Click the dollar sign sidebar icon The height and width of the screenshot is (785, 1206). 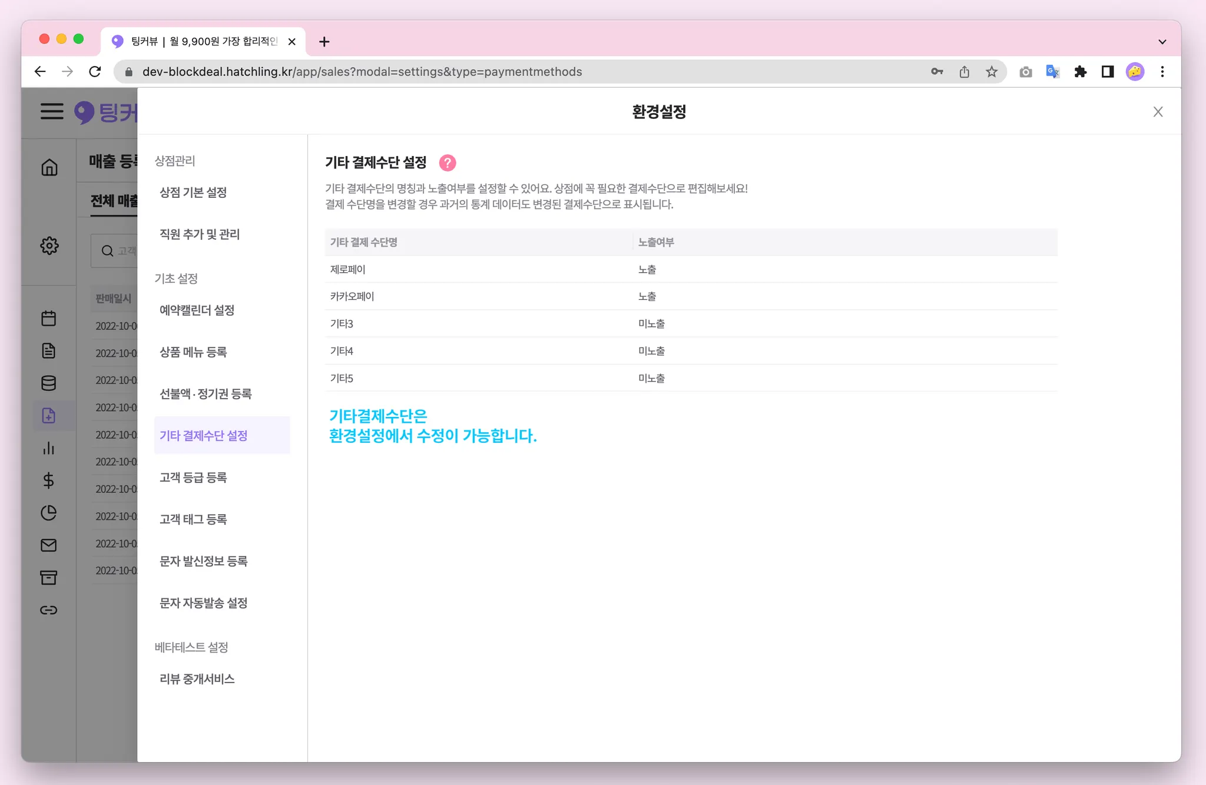(49, 481)
